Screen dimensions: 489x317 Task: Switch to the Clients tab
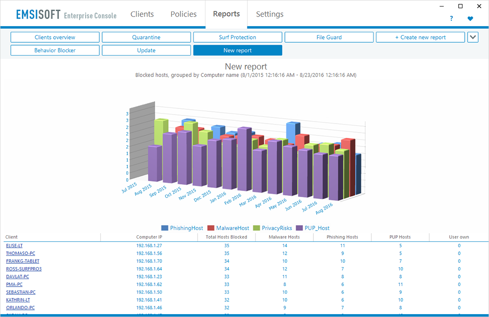[142, 14]
